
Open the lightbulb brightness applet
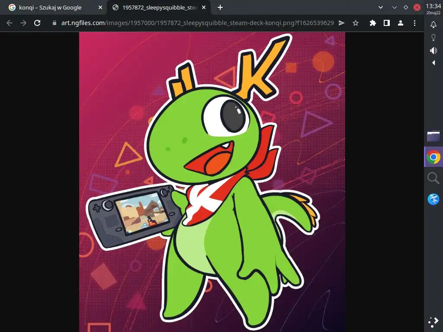tap(433, 38)
